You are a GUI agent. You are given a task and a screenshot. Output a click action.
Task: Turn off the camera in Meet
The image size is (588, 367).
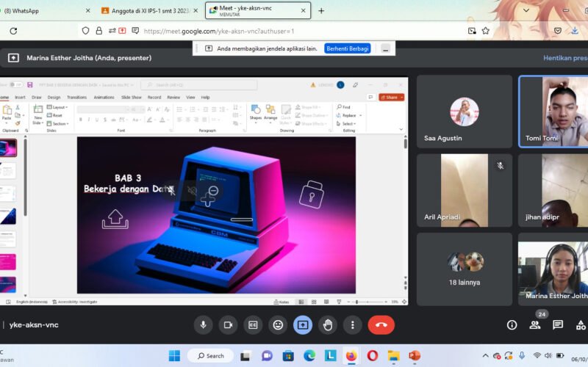pos(228,324)
